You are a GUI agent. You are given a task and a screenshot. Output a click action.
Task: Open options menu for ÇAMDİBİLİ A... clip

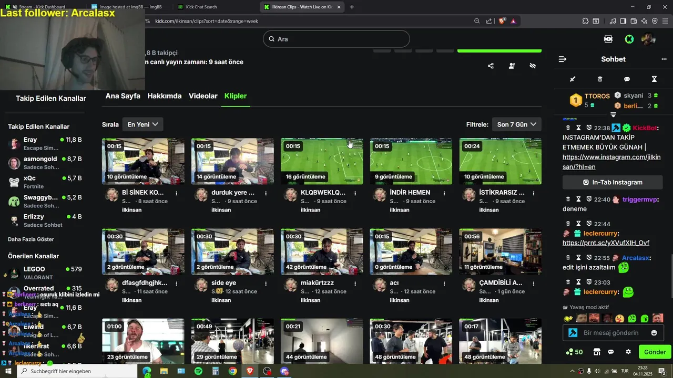coord(534,283)
